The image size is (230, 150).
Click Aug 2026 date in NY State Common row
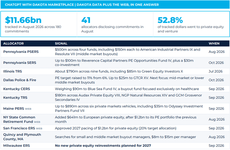tap(217, 119)
